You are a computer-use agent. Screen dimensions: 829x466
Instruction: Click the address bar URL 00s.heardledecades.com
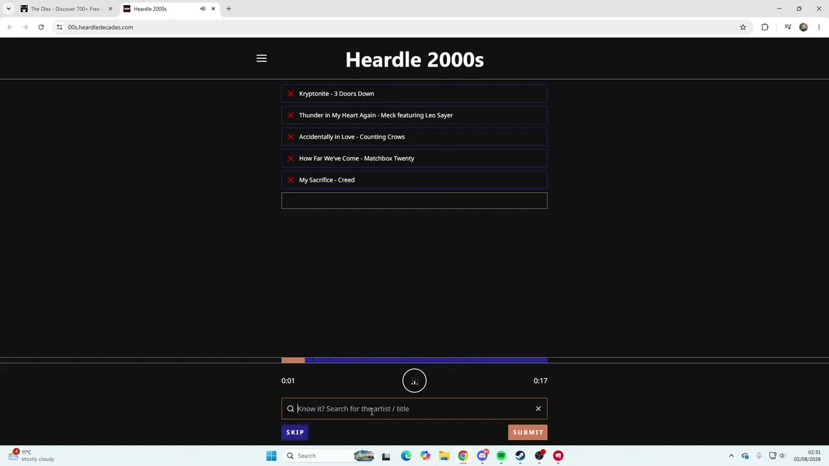click(x=100, y=27)
